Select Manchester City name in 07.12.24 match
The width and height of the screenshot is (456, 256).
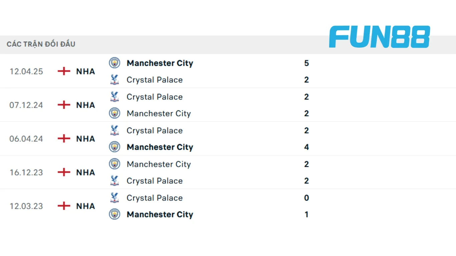(x=159, y=113)
